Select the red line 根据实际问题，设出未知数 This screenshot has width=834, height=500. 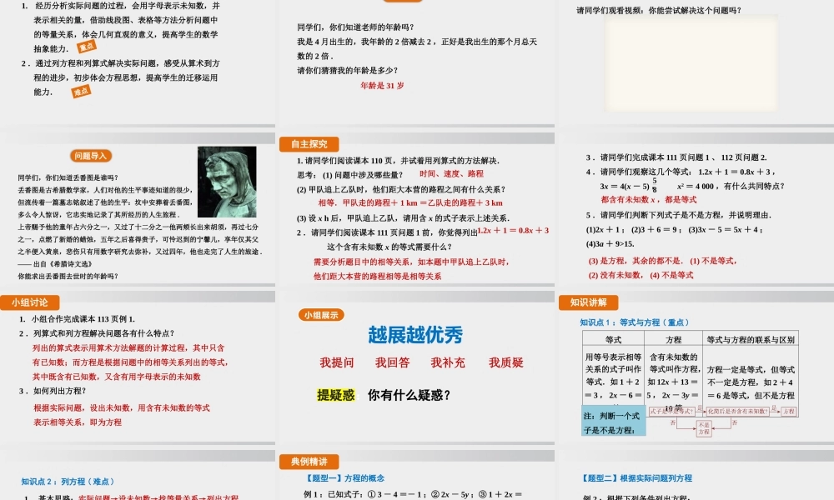coord(121,408)
